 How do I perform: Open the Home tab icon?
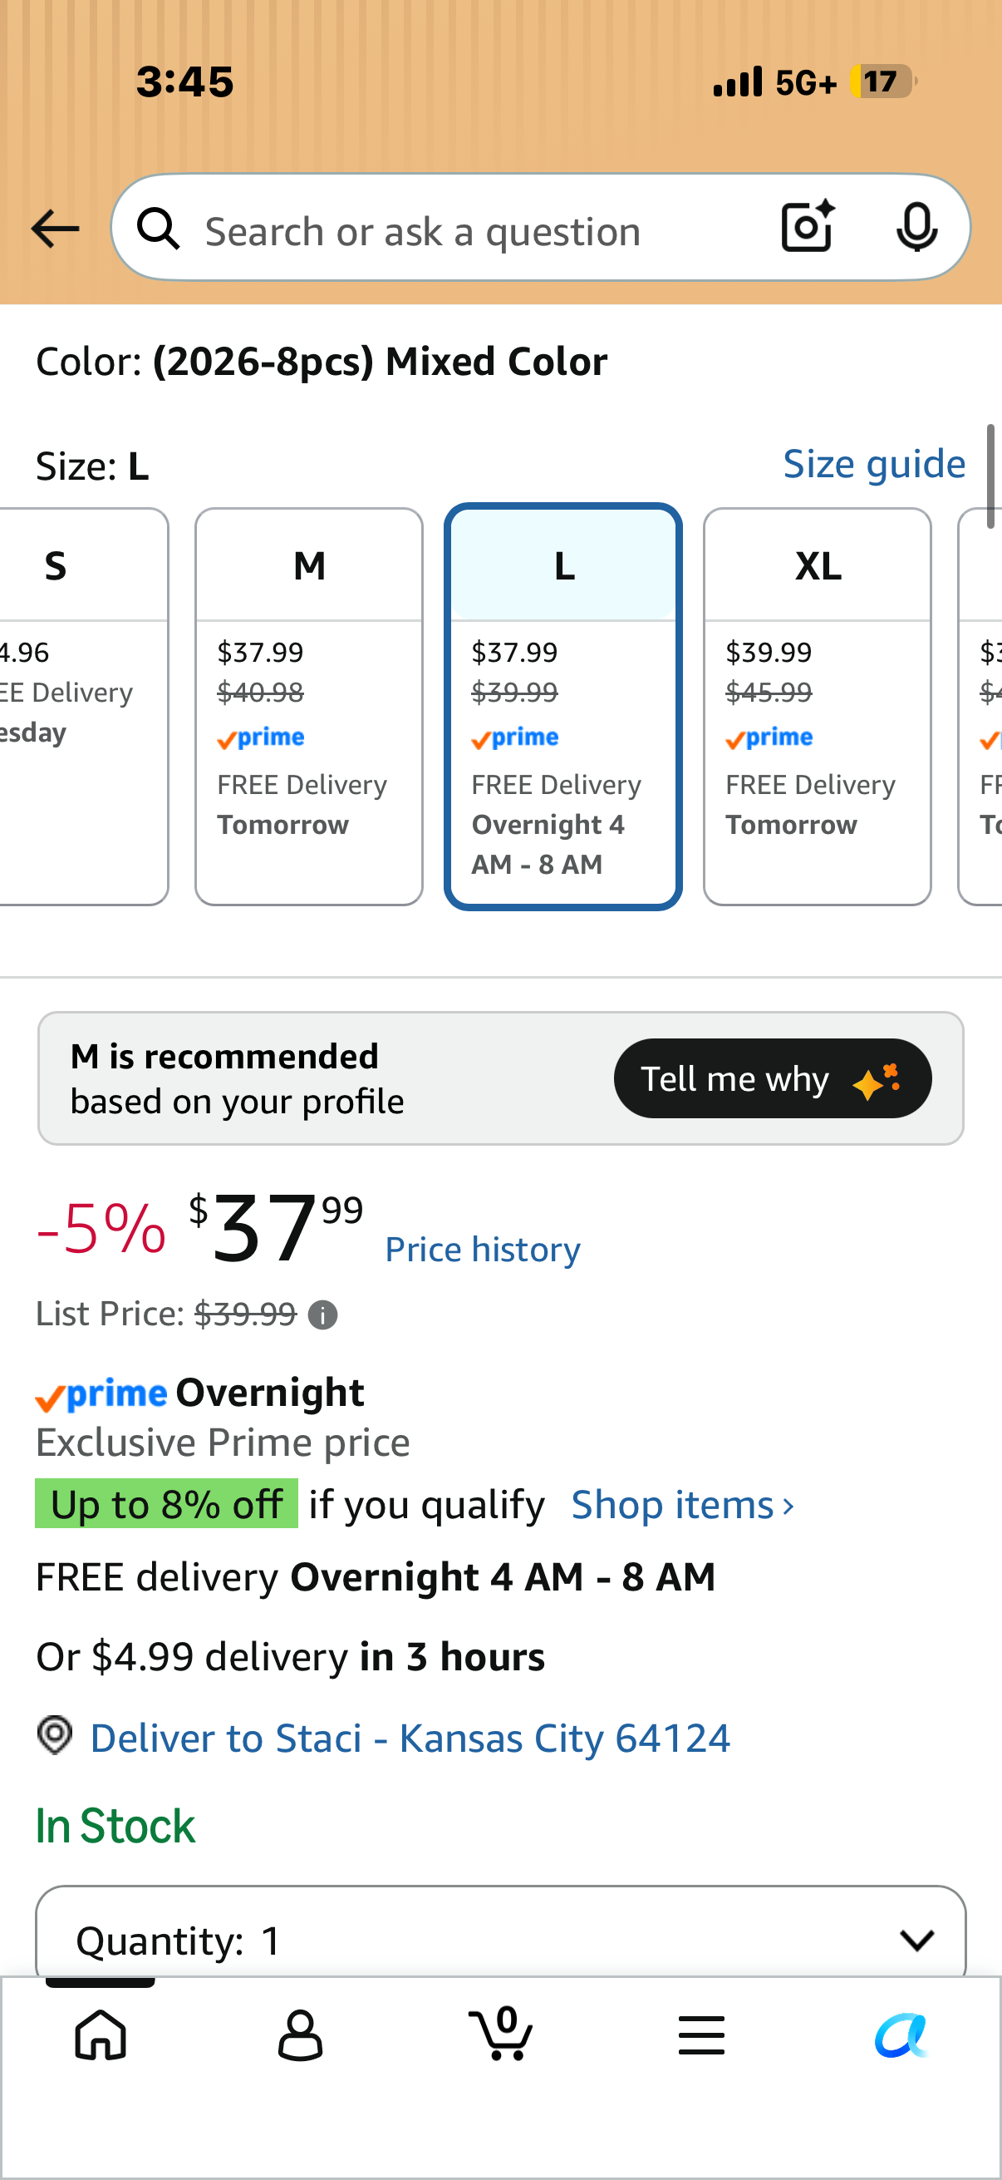101,2035
